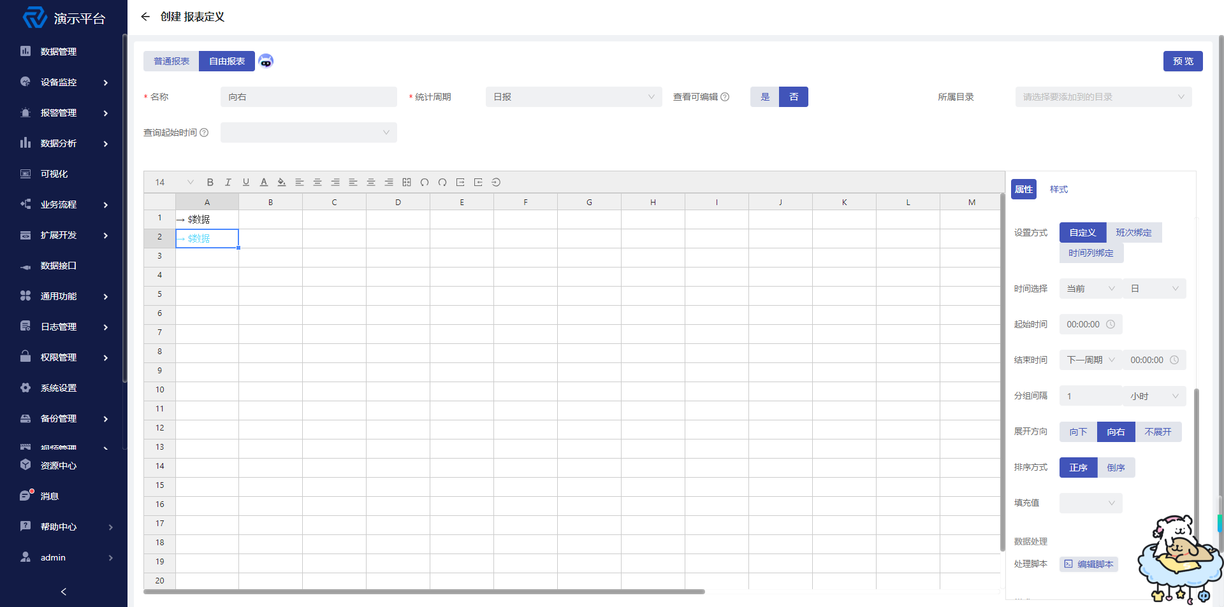The width and height of the screenshot is (1224, 607).
Task: Toggle bold formatting in the spreadsheet toolbar
Action: point(210,182)
